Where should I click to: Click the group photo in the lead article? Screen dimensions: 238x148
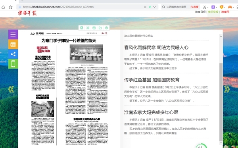(86, 54)
